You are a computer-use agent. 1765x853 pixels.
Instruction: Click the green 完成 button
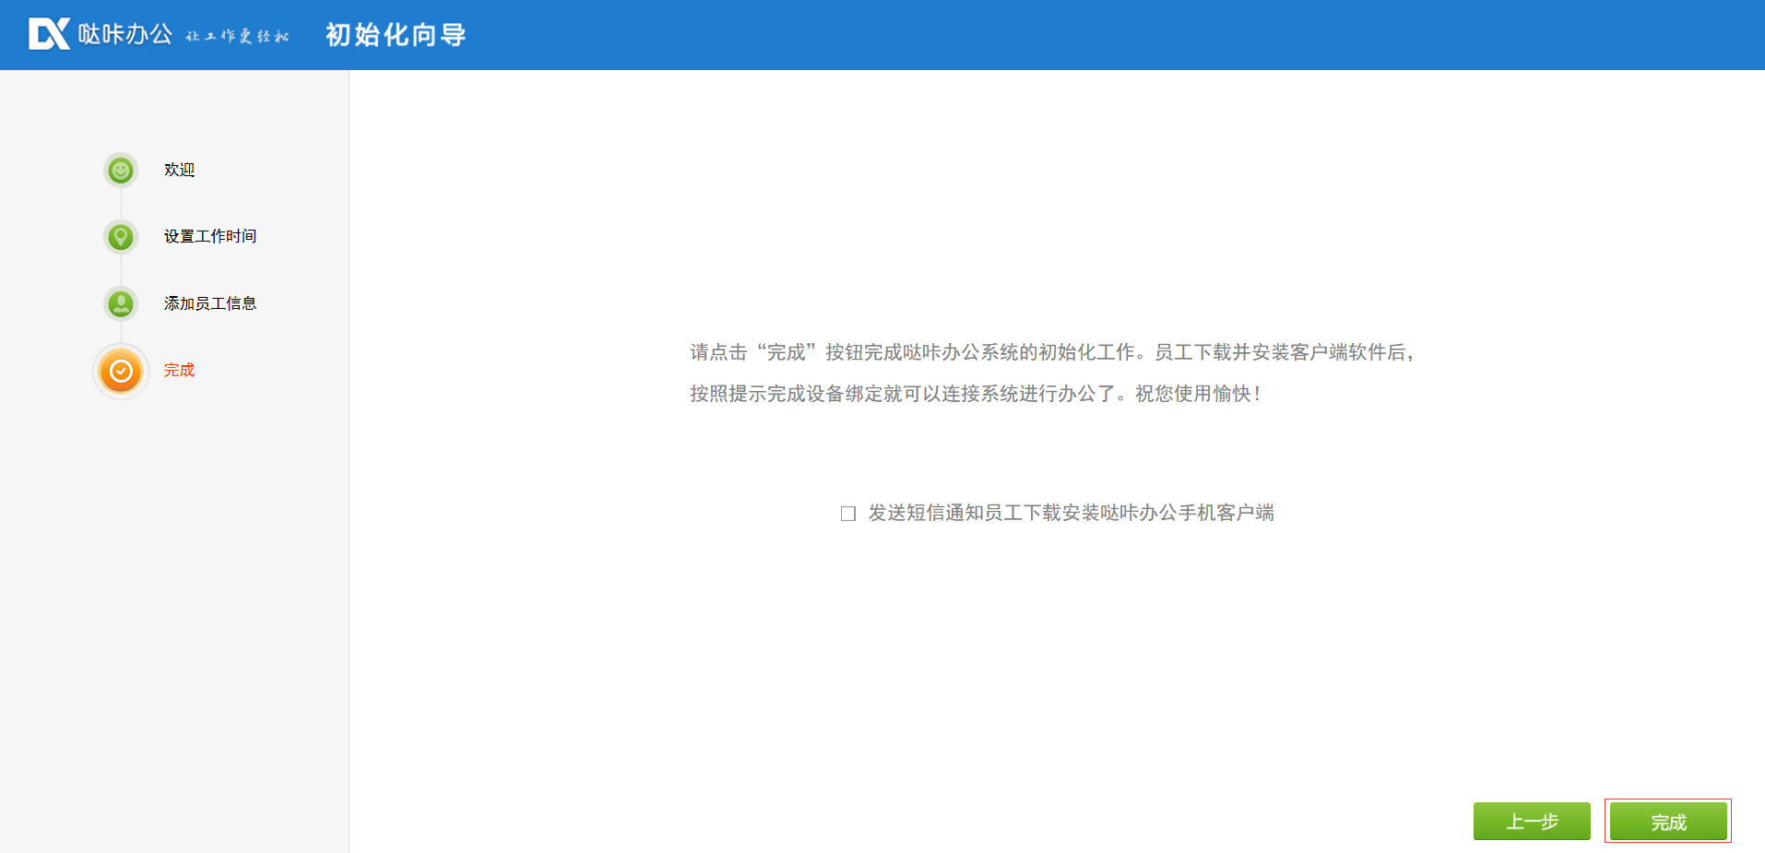pos(1668,821)
